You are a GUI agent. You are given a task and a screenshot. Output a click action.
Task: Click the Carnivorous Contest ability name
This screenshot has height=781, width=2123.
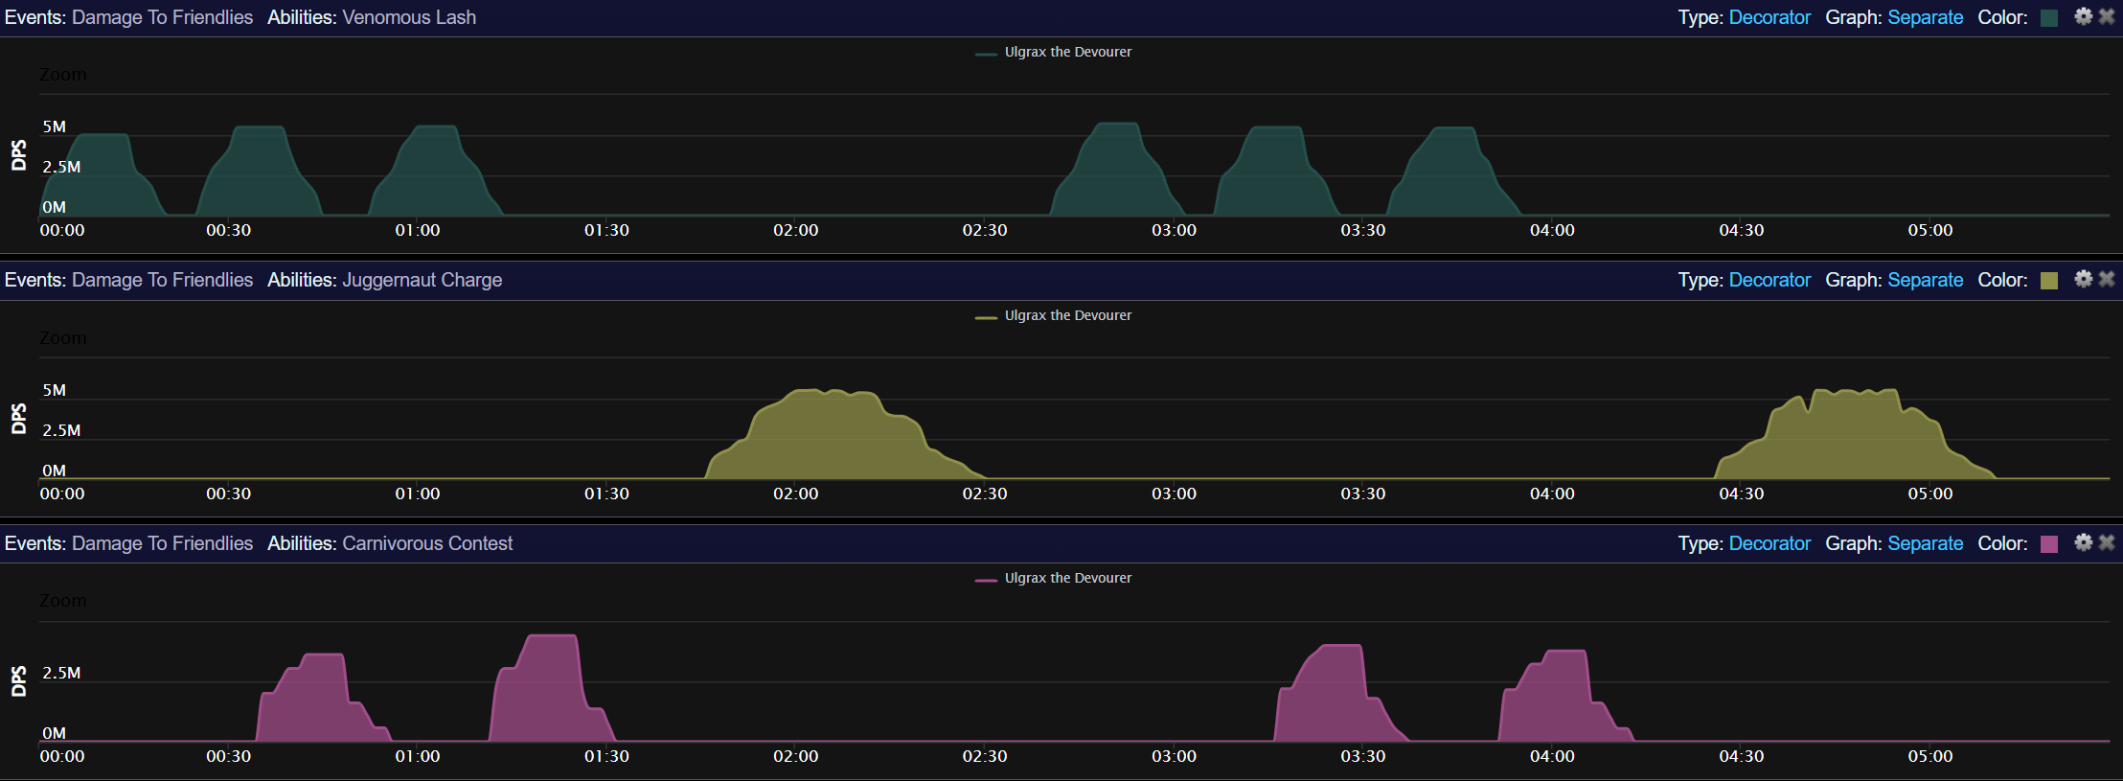coord(427,543)
